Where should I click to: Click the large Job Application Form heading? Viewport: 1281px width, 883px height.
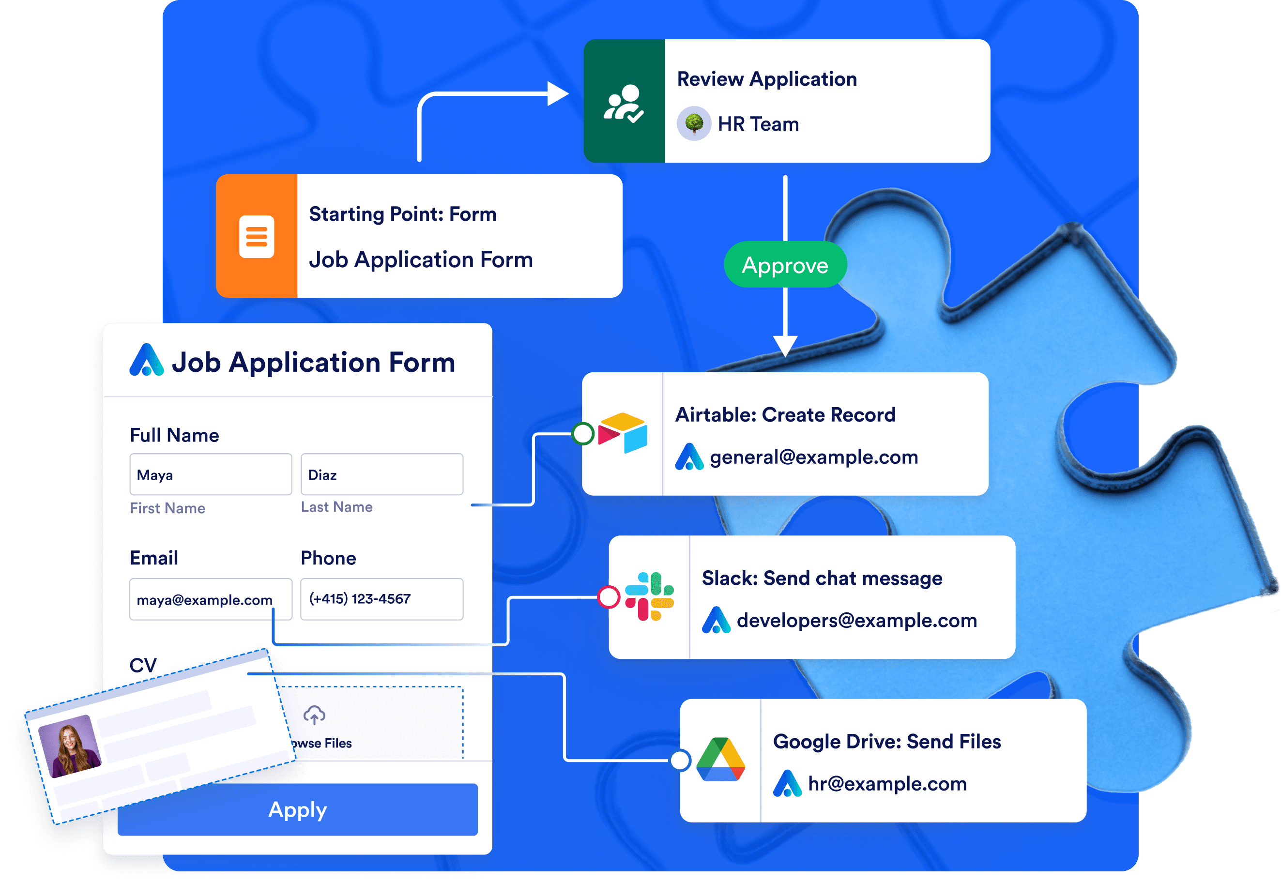(x=313, y=363)
